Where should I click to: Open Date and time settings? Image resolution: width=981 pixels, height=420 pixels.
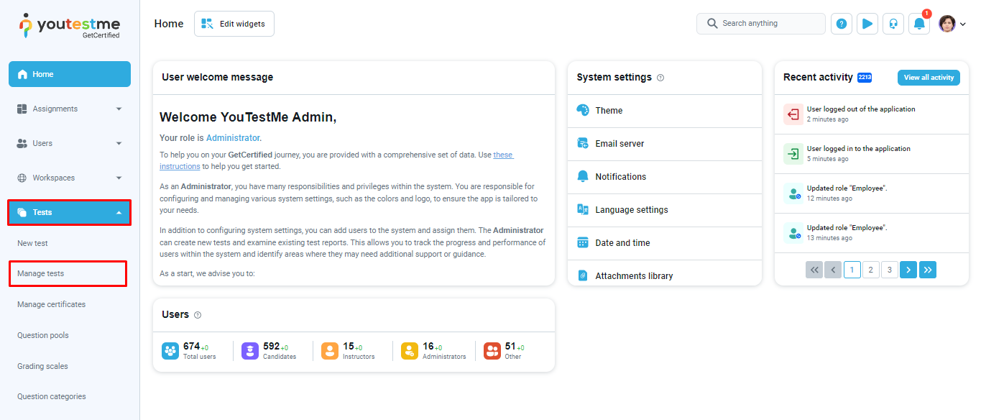pyautogui.click(x=664, y=243)
